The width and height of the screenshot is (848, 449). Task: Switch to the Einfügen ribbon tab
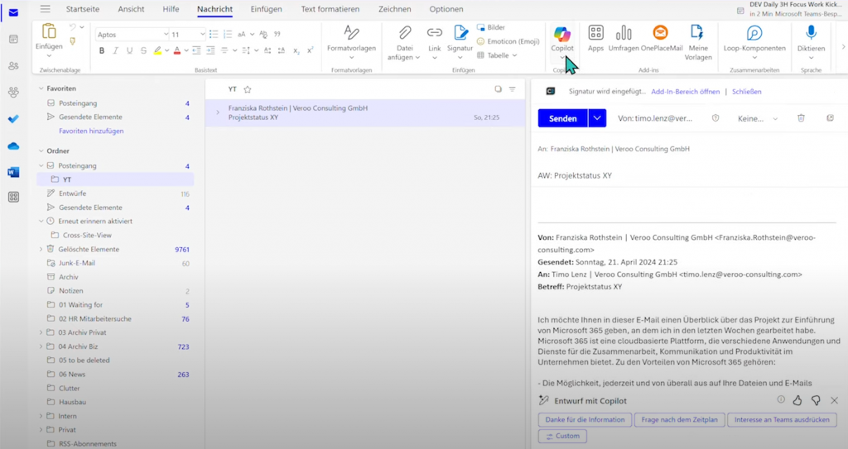click(x=266, y=8)
